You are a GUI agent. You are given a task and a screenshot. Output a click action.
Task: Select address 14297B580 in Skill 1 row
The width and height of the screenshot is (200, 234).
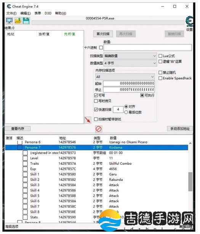click(67, 174)
